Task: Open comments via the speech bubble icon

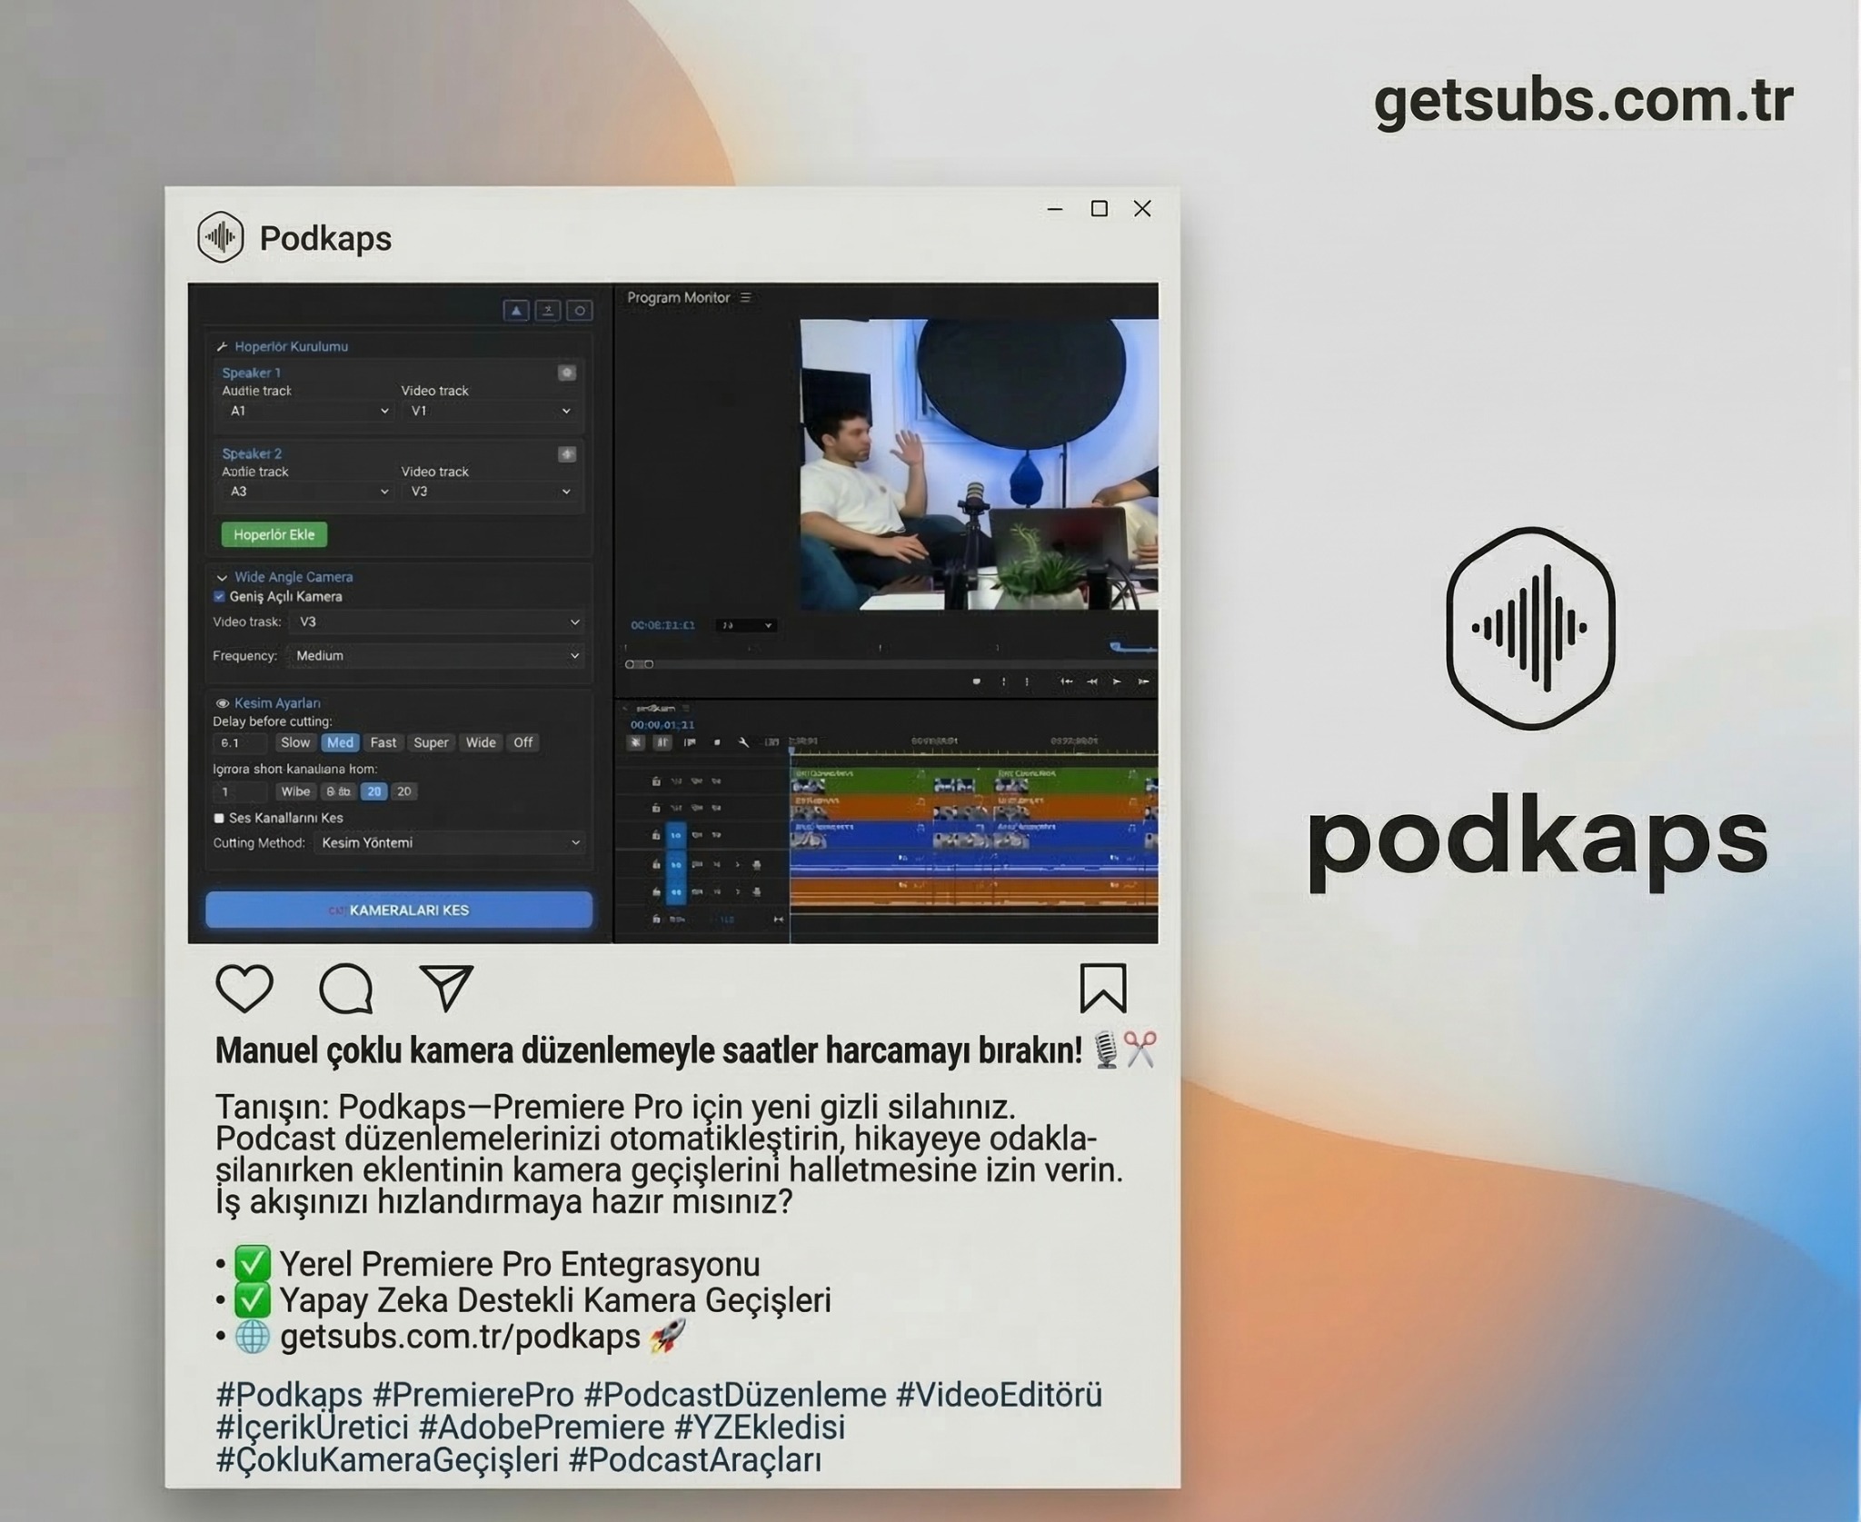Action: point(346,988)
